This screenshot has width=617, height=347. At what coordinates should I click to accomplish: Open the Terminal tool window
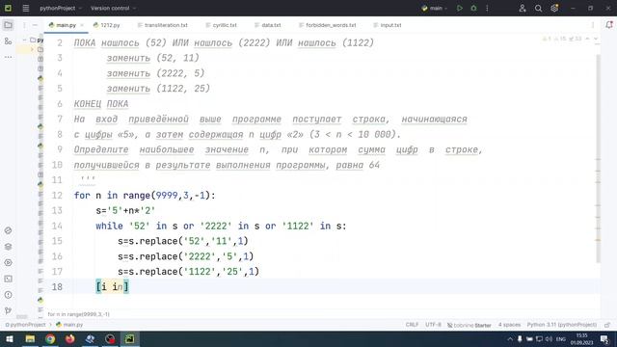pos(8,279)
